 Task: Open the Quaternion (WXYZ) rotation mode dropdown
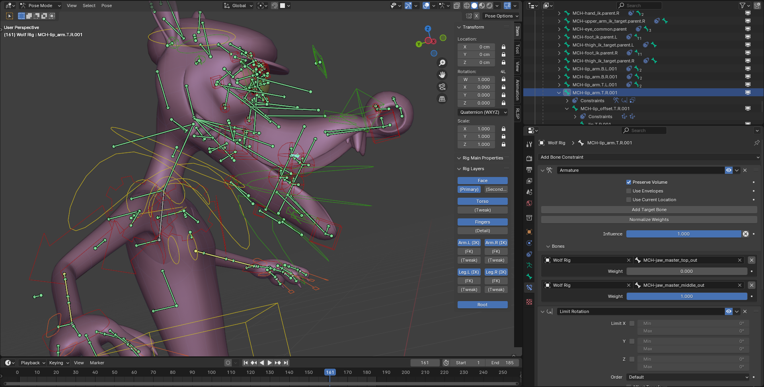click(483, 112)
